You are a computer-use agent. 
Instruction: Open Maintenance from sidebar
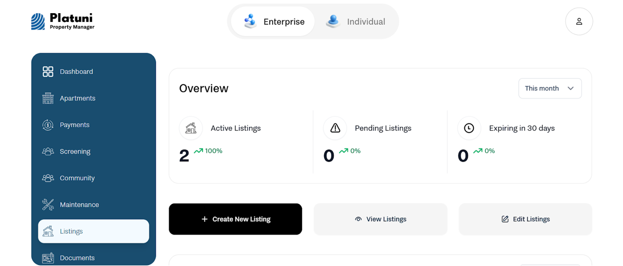click(x=93, y=205)
